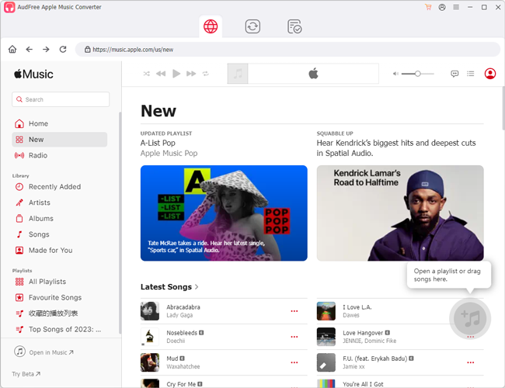Click the AudFree app logo icon

9,7
